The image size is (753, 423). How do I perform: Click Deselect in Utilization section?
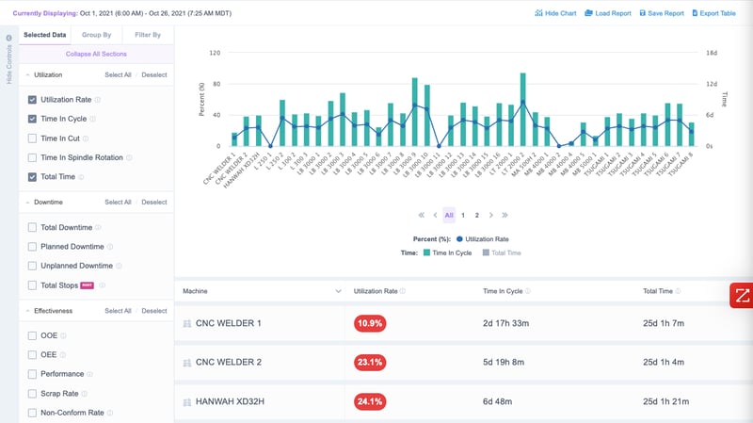(x=154, y=75)
